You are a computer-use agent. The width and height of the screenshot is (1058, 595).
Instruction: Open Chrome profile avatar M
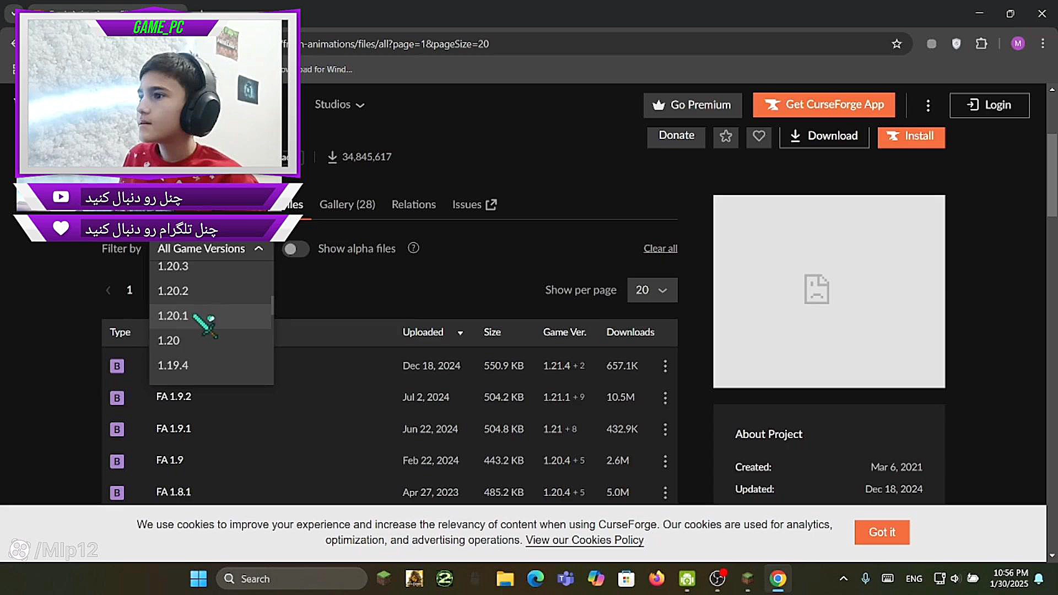pos(1018,44)
